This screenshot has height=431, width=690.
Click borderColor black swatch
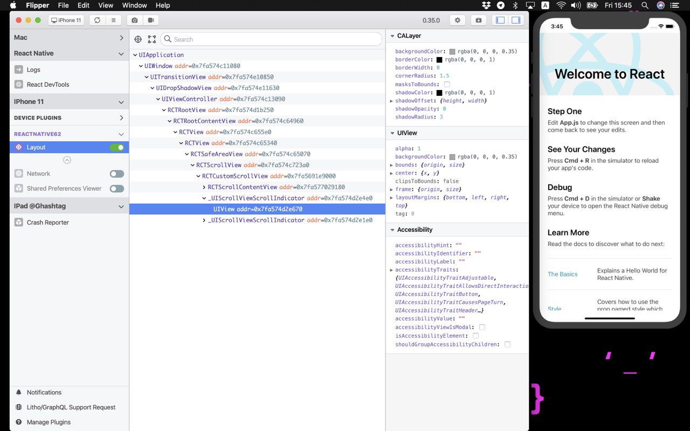coord(439,60)
